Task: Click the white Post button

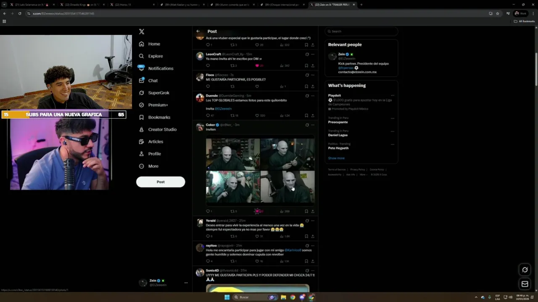Action: (x=161, y=182)
